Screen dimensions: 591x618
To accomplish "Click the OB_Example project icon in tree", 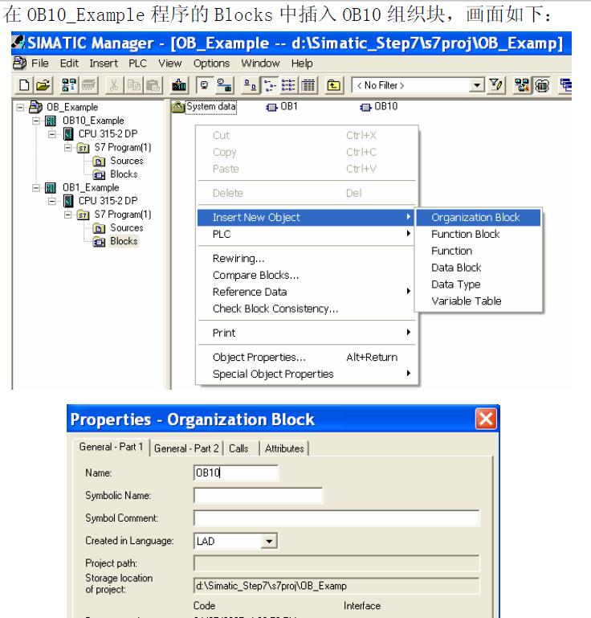I will [36, 107].
